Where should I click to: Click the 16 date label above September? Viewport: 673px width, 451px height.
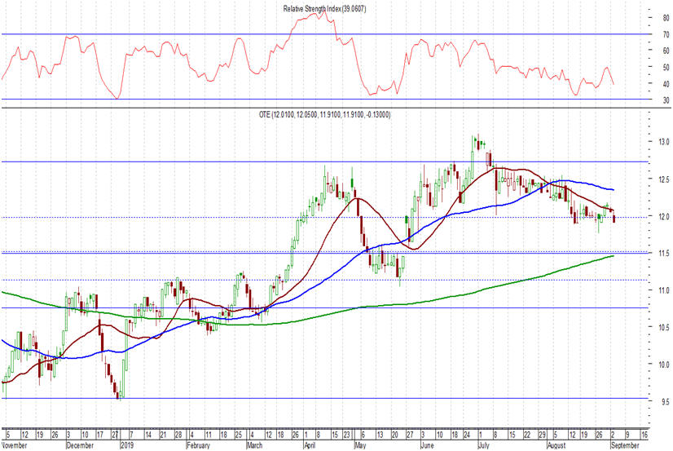644,435
